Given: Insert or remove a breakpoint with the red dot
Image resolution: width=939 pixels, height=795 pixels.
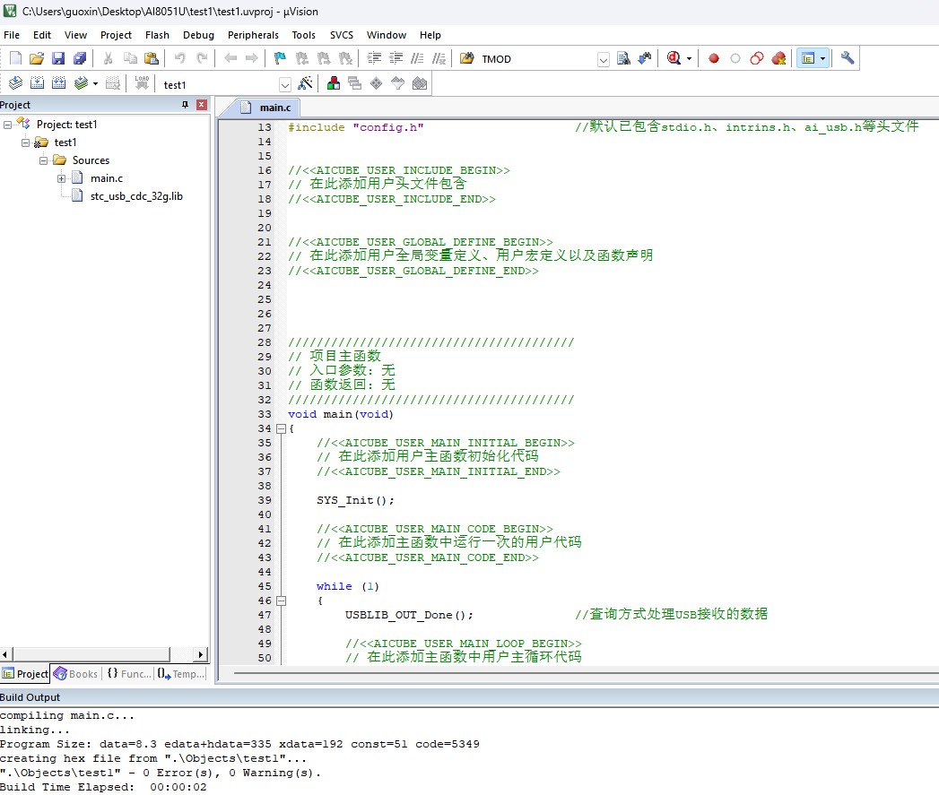Looking at the screenshot, I should (x=714, y=58).
